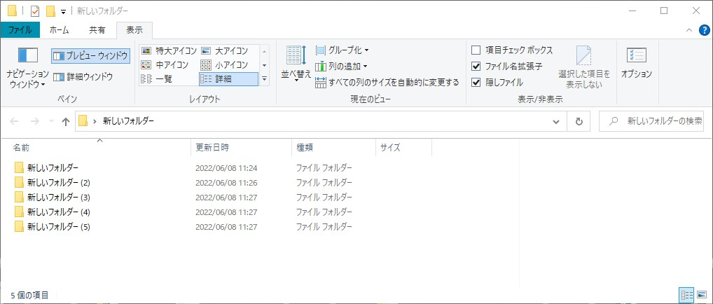
Task: Open the Add columns (列の追加) dropdown
Action: [342, 67]
